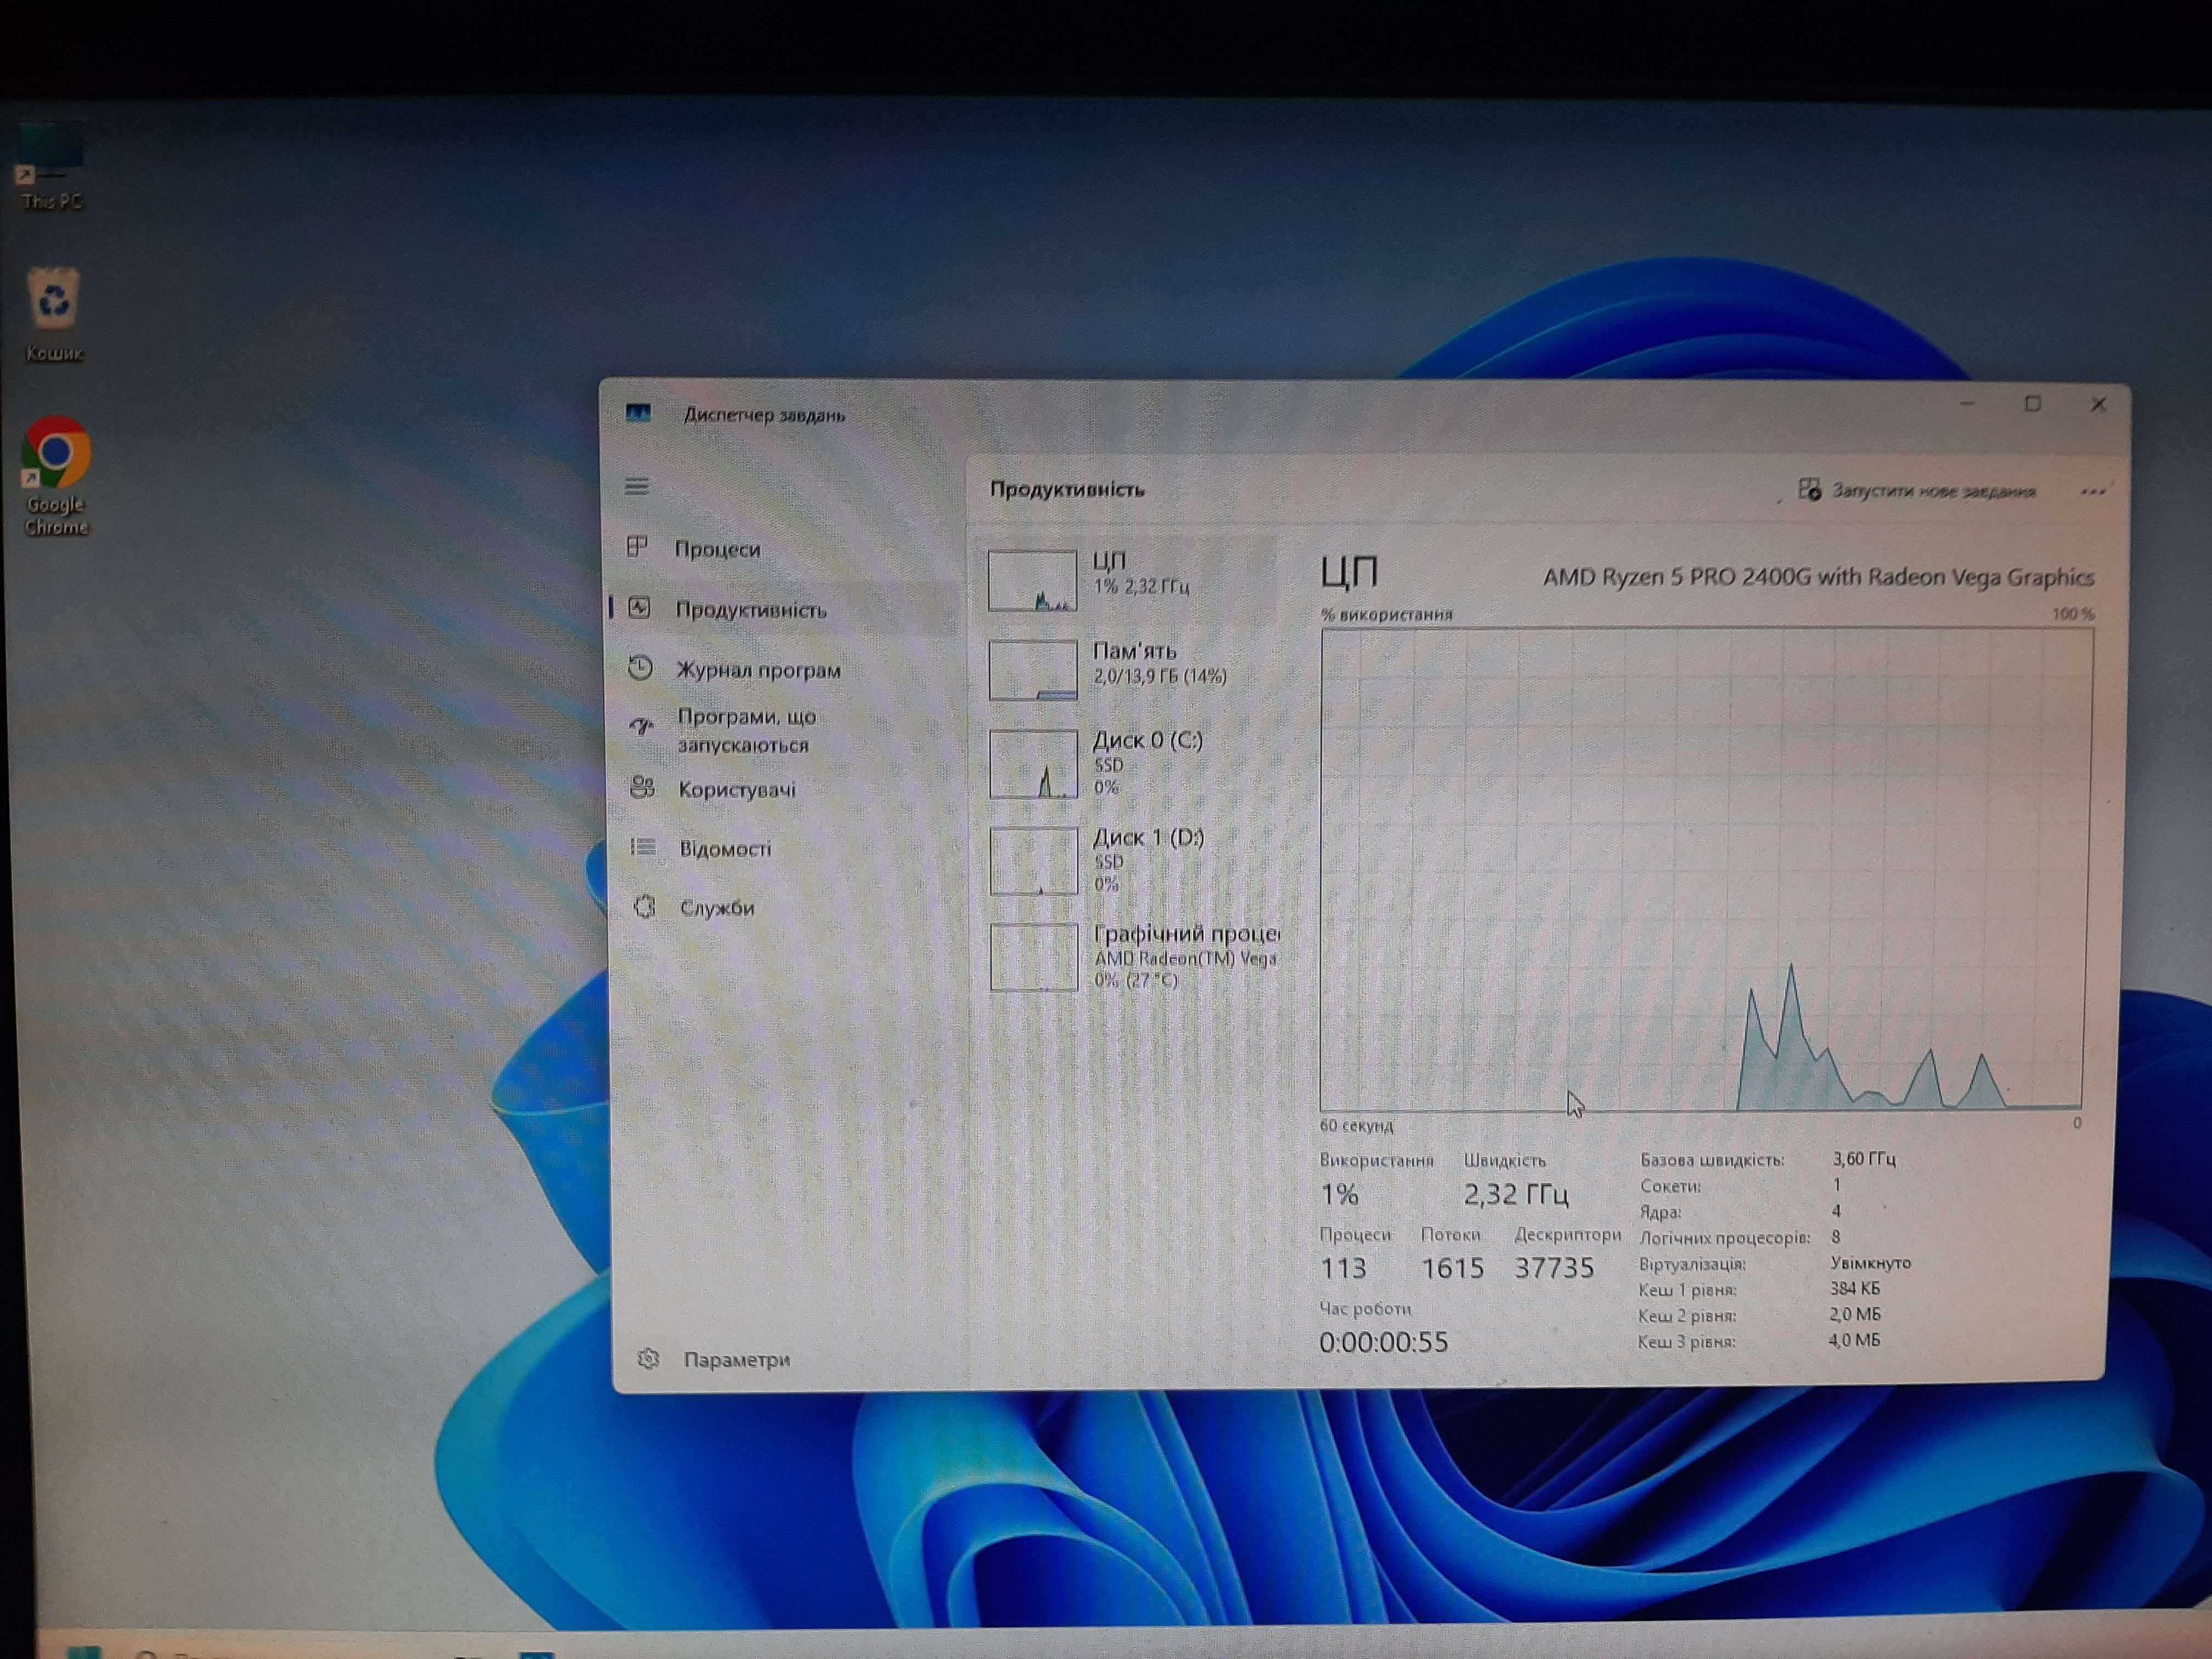The image size is (2212, 1659).
Task: Click the Windows Start button on taskbar
Action: [85, 1651]
